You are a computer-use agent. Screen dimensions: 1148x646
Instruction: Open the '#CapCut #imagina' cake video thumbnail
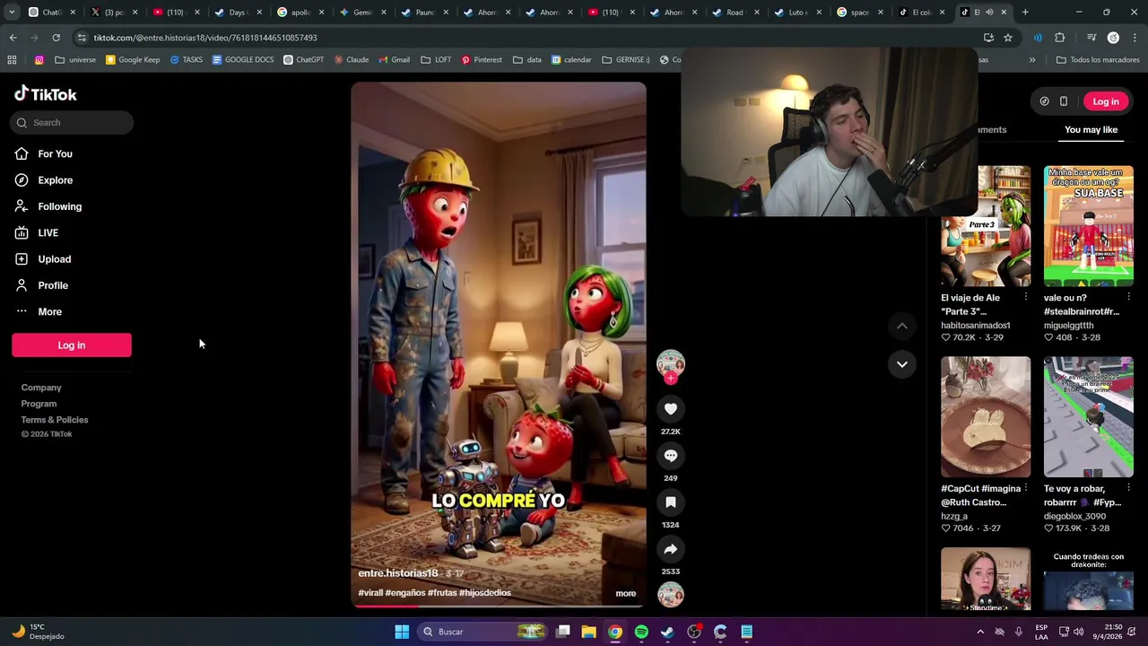(986, 417)
